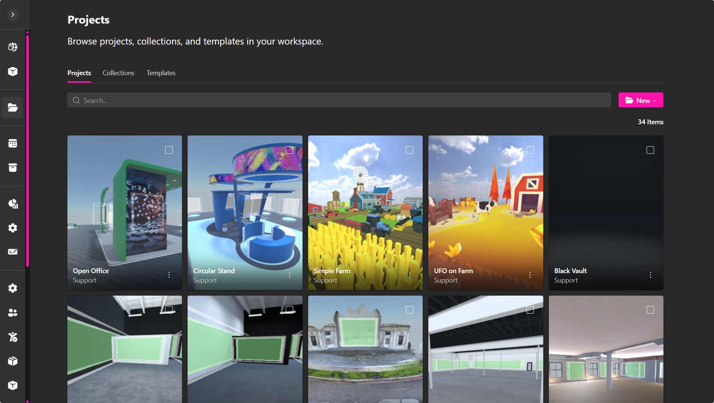Open UFO on Farm options menu
Viewport: 714px width, 403px height.
coord(530,275)
